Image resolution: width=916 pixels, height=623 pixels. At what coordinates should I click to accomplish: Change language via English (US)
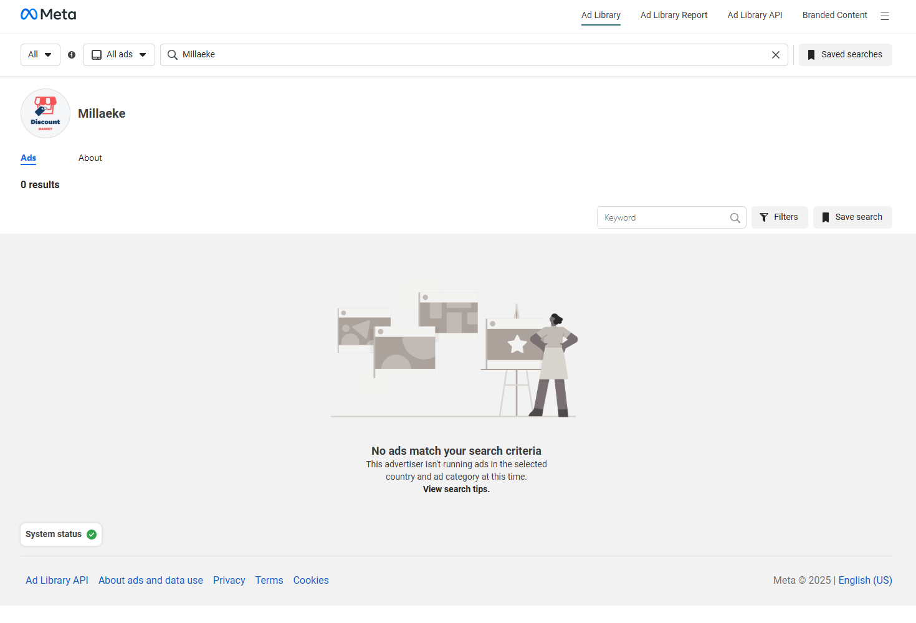[x=865, y=581]
